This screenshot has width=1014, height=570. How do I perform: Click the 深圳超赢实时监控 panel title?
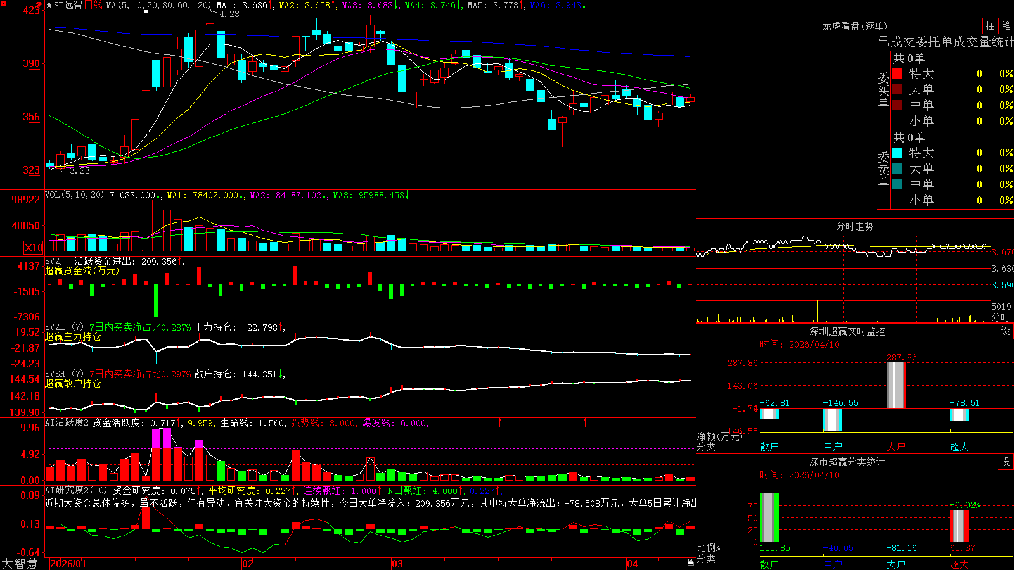pos(847,331)
